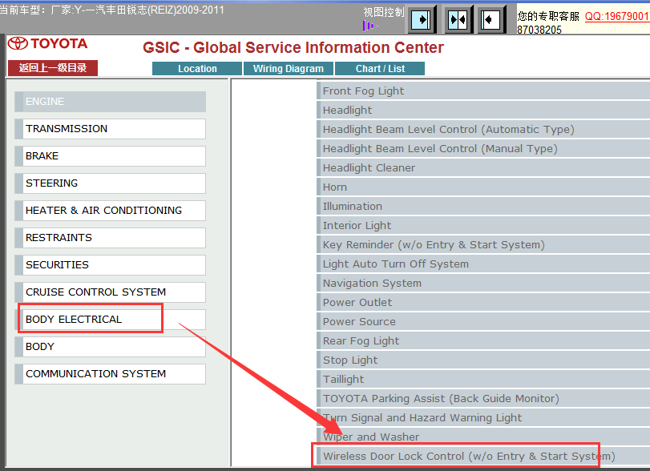Screen dimensions: 650x471
Task: Open Horn entry
Action: [x=483, y=187]
